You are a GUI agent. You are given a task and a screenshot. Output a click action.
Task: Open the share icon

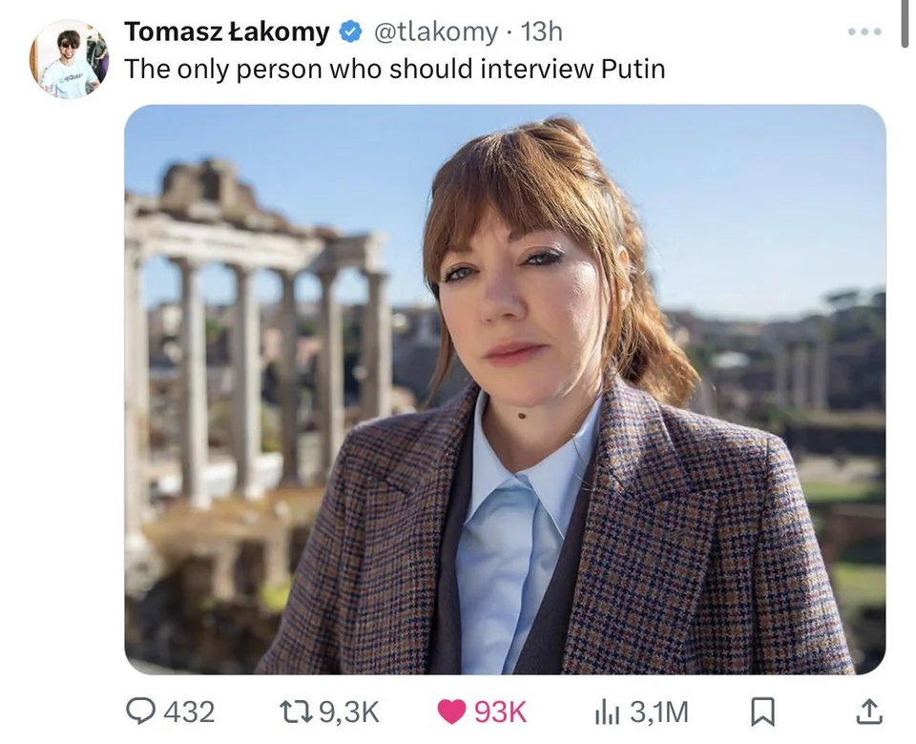(x=871, y=711)
